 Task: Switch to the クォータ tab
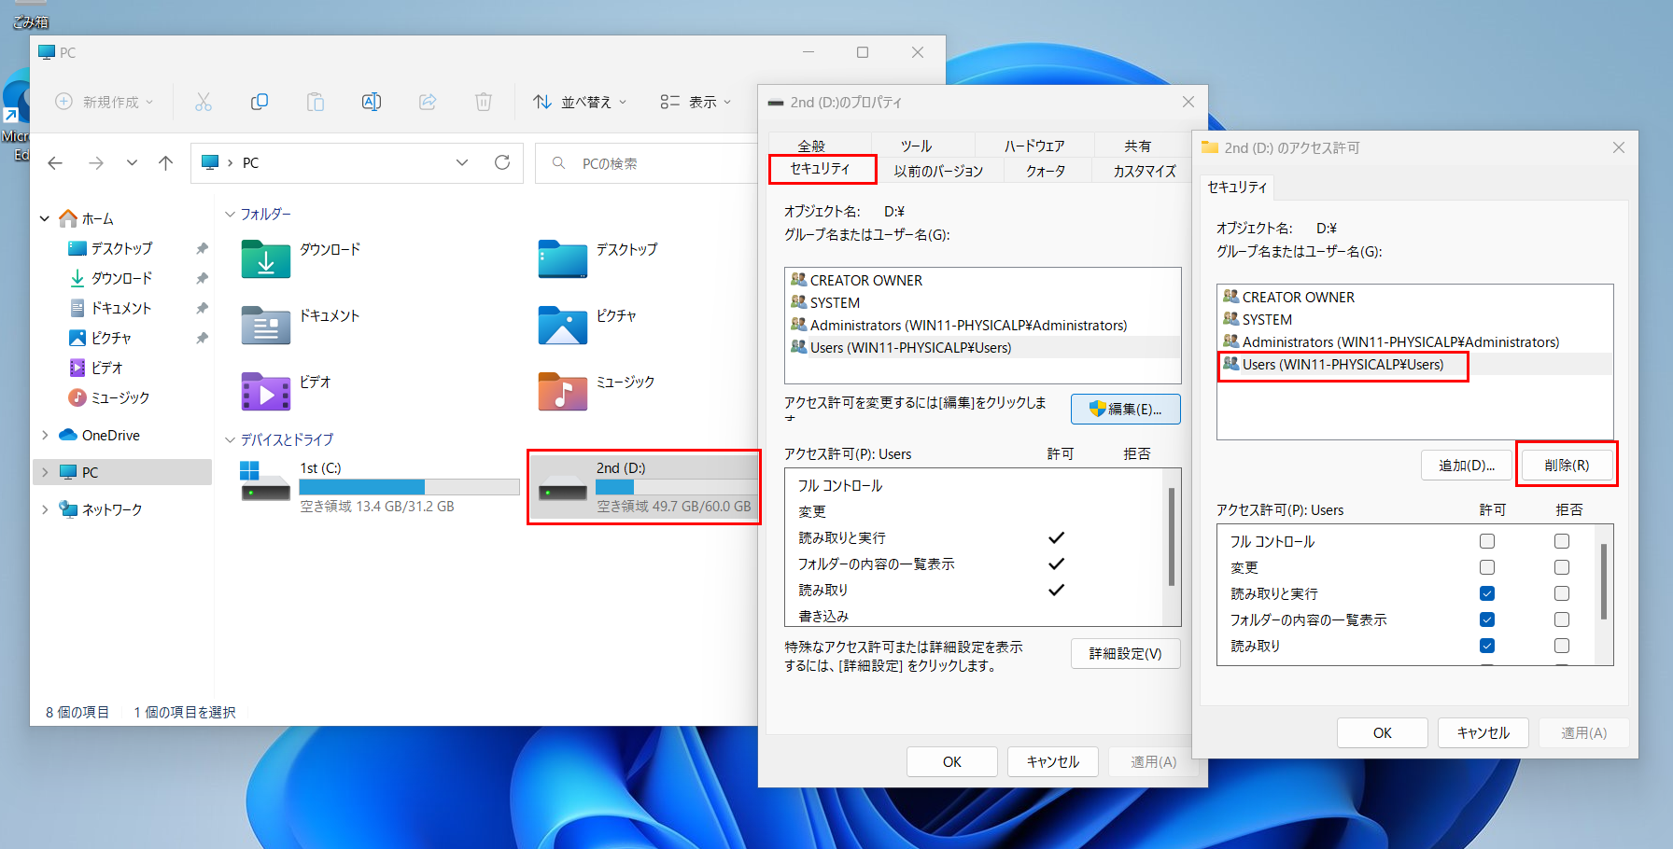click(1046, 171)
